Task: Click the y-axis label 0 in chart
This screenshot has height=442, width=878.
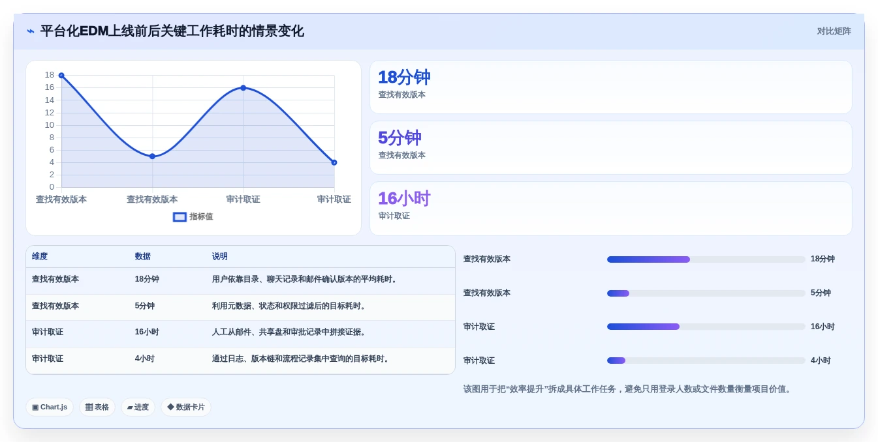Action: [52, 187]
